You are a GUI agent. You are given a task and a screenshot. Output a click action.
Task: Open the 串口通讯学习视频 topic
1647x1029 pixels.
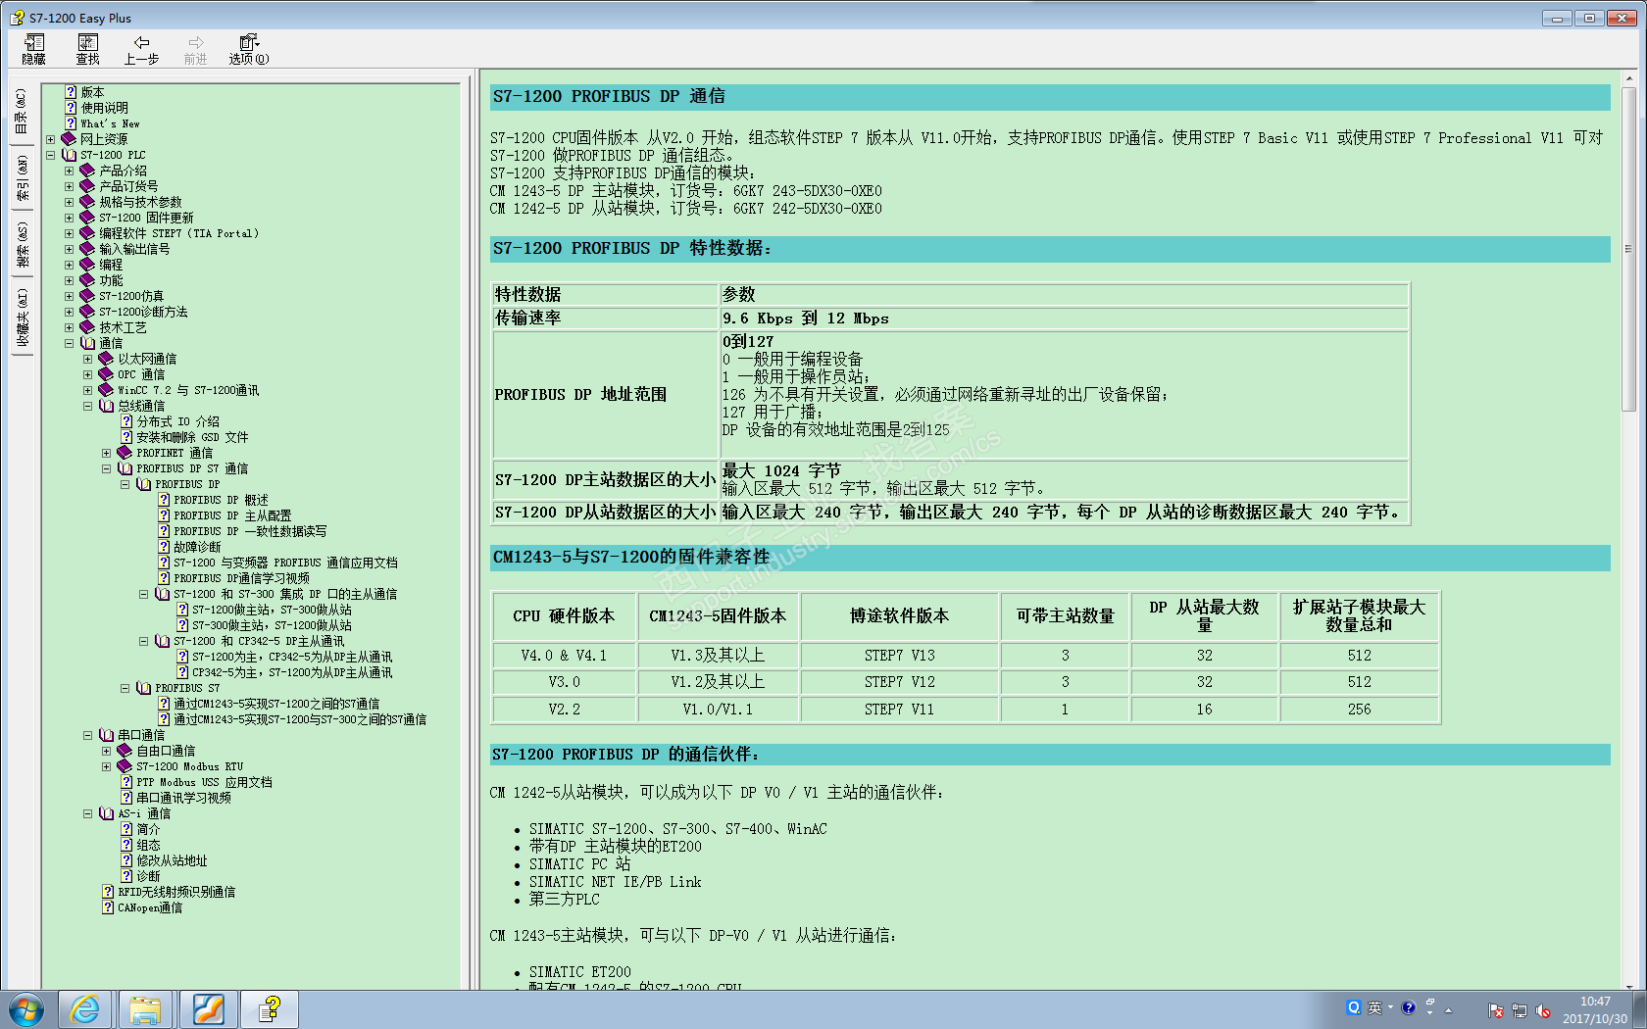click(183, 798)
